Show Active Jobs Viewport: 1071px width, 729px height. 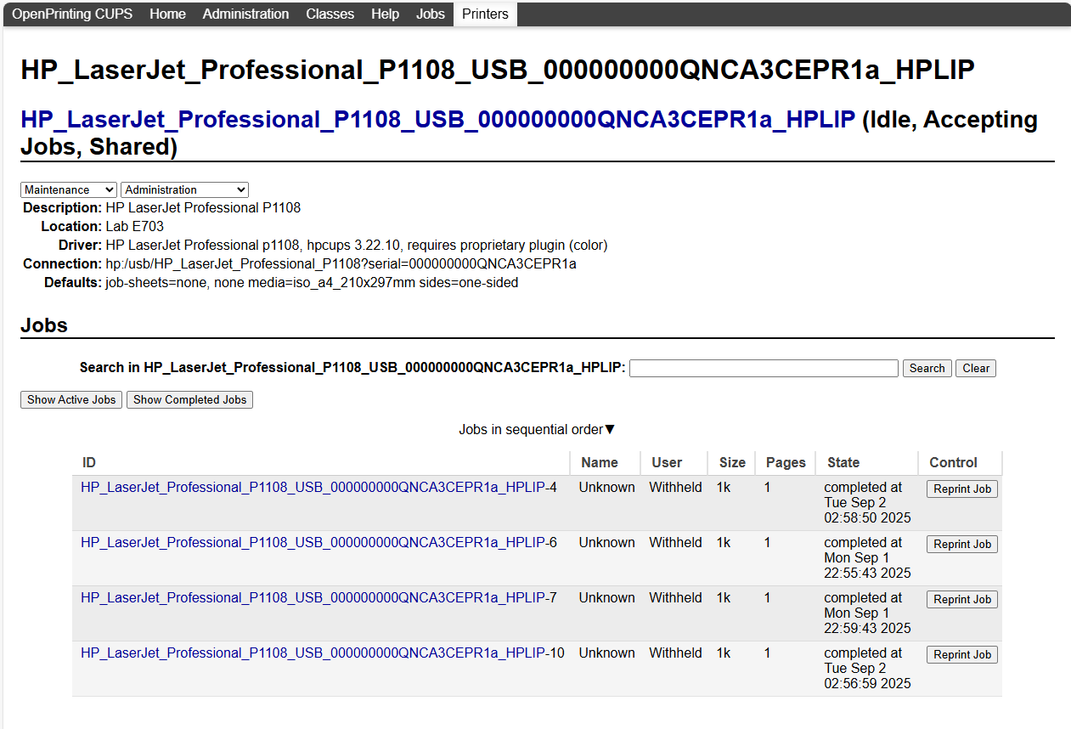coord(71,399)
